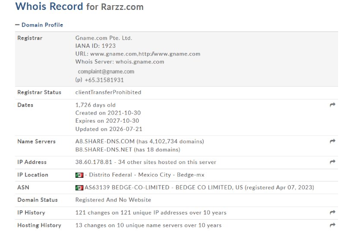Viewport: 345px width, 232px height.
Task: Click the IP Address row label
Action: [32, 162]
